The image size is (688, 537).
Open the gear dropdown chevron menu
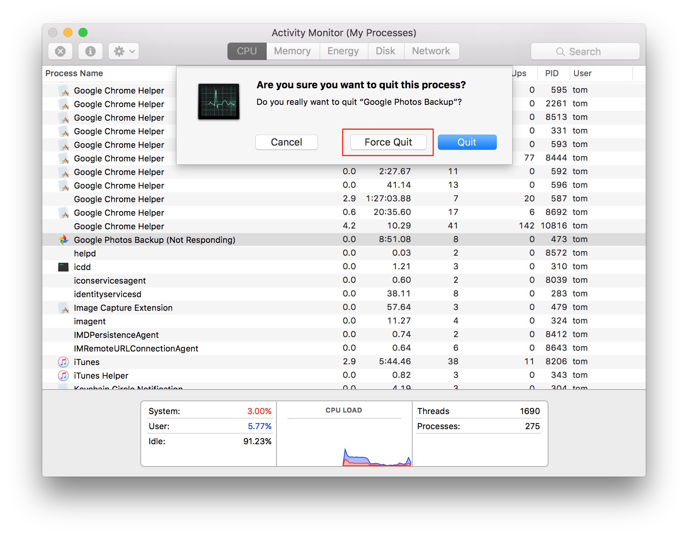[x=131, y=51]
